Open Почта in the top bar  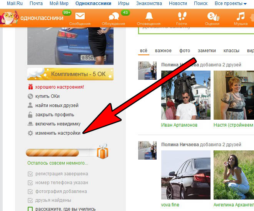pyautogui.click(x=36, y=3)
